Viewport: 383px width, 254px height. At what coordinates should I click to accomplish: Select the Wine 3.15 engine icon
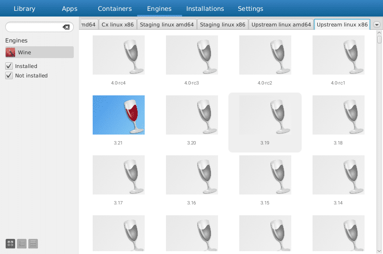point(265,175)
